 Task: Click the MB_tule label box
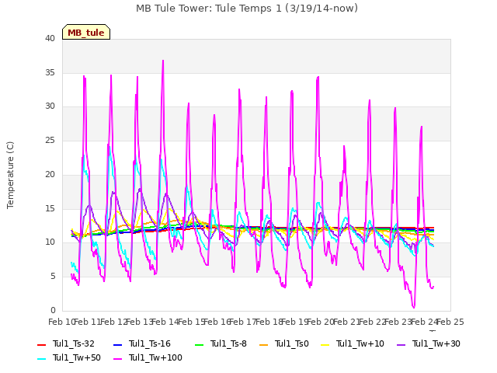pyautogui.click(x=86, y=32)
